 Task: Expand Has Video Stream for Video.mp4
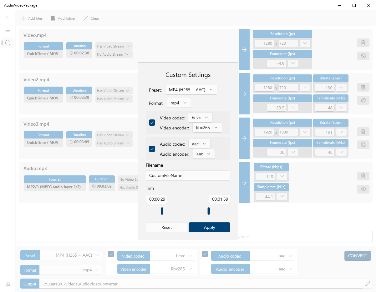(x=114, y=46)
